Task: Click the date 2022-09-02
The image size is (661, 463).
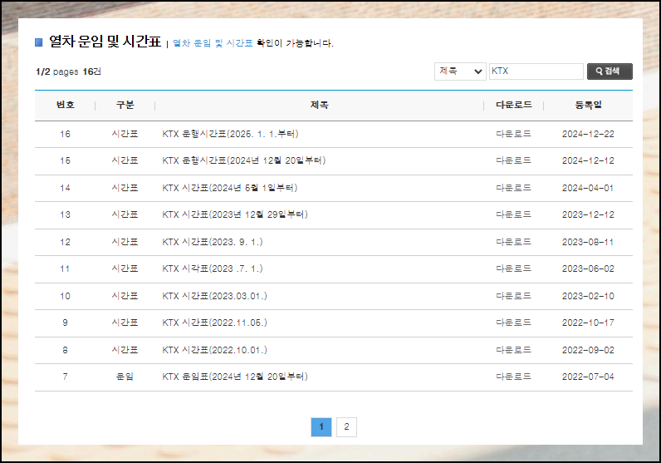Action: pyautogui.click(x=588, y=350)
